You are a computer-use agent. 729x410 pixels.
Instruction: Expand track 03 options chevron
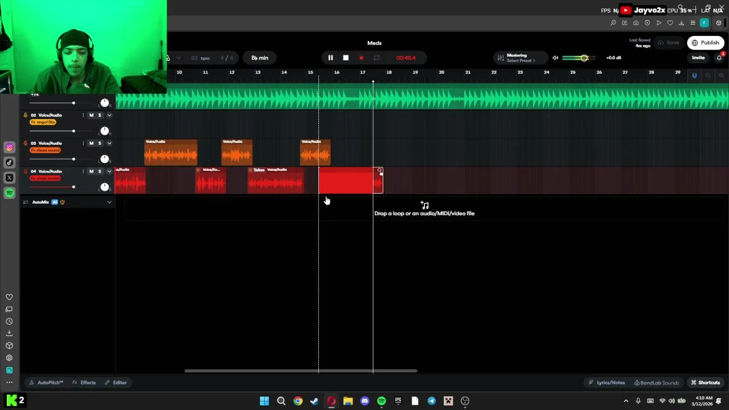109,143
